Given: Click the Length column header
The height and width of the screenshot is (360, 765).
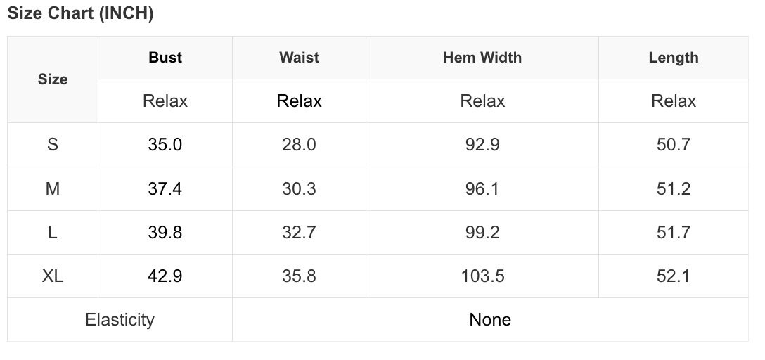Looking at the screenshot, I should 674,58.
